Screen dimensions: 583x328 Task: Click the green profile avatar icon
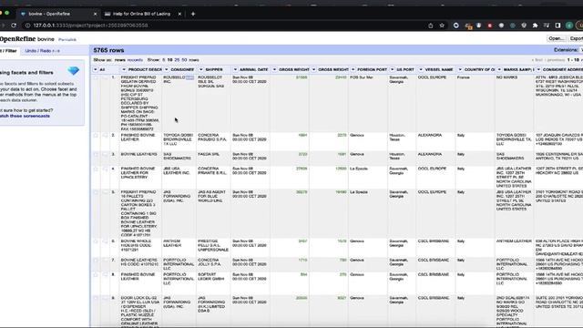(568, 26)
